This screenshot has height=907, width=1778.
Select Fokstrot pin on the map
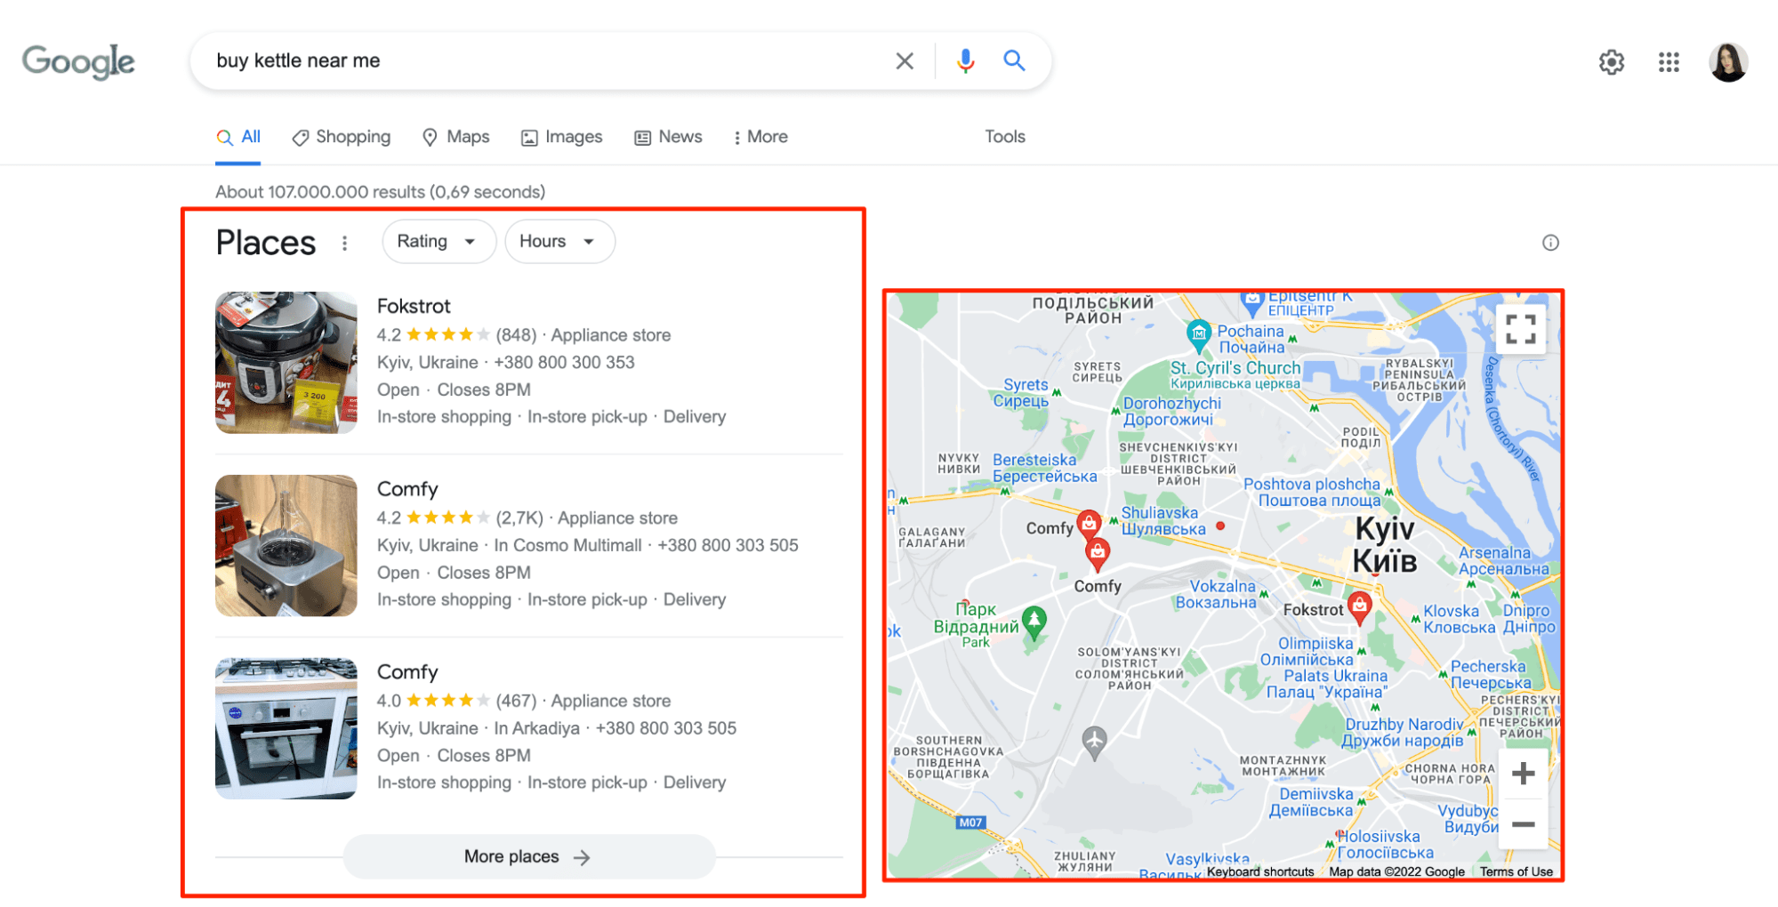tap(1359, 606)
